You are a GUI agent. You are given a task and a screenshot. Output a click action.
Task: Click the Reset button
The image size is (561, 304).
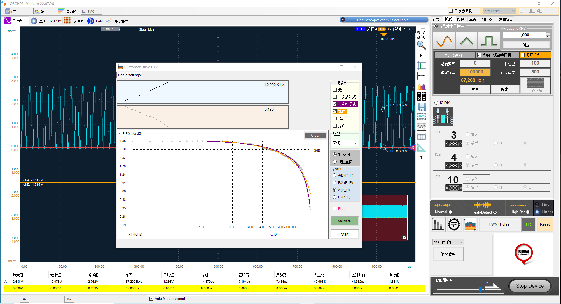[x=545, y=224]
